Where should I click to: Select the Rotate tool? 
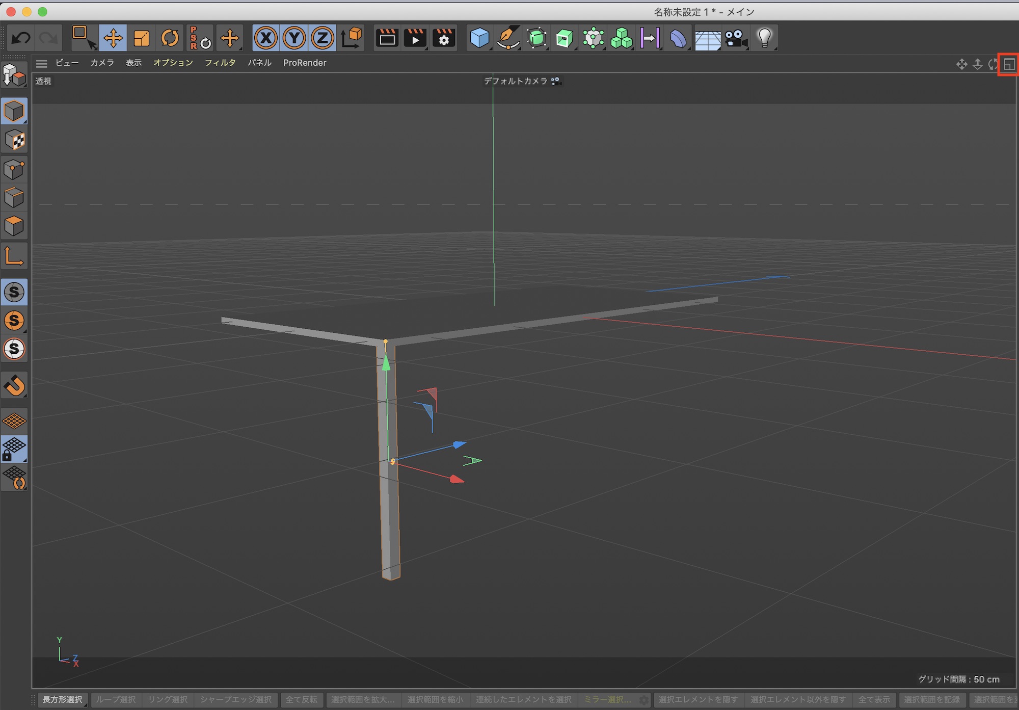point(170,38)
